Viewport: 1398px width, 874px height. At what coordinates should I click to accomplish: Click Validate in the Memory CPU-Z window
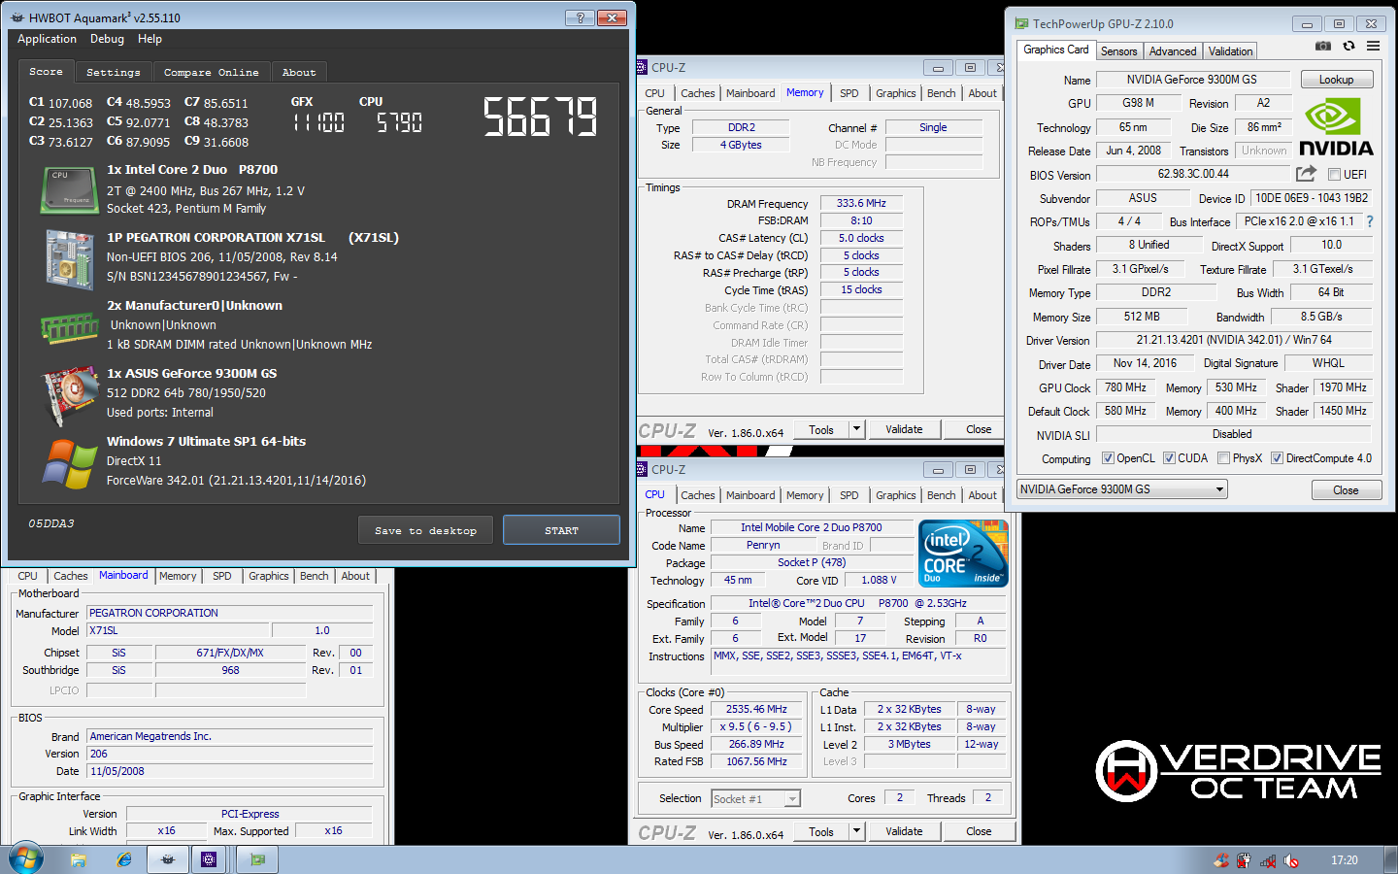tap(904, 429)
